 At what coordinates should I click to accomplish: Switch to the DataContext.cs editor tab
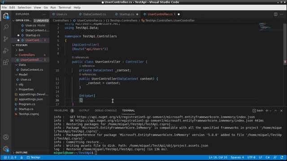point(95,14)
